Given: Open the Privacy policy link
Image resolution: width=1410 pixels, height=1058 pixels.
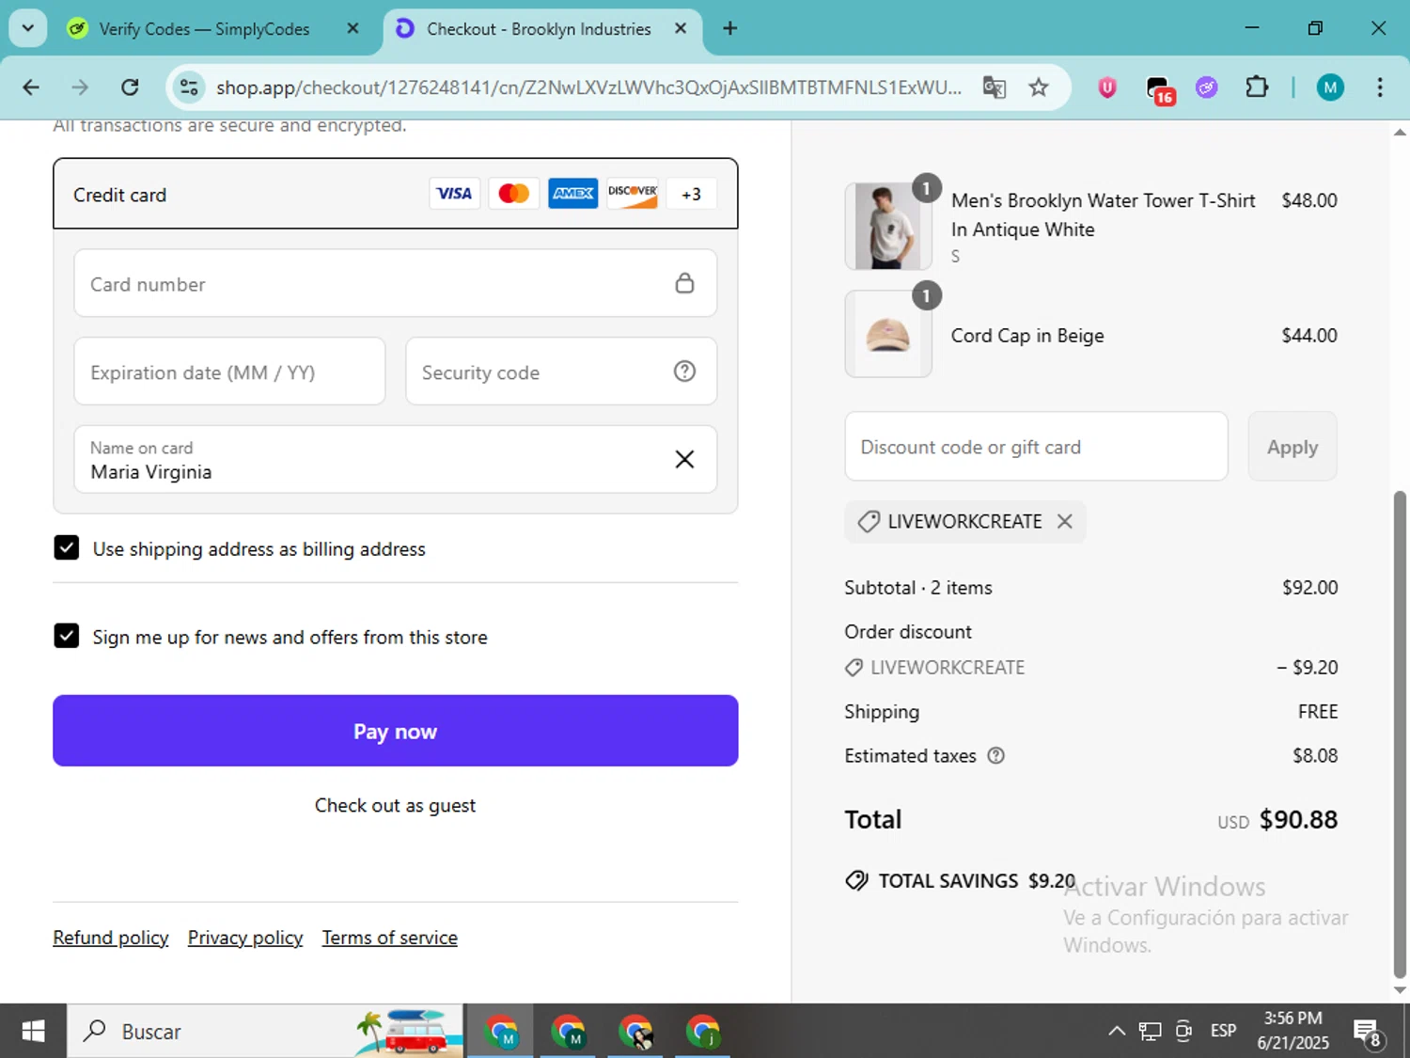Looking at the screenshot, I should 245,938.
